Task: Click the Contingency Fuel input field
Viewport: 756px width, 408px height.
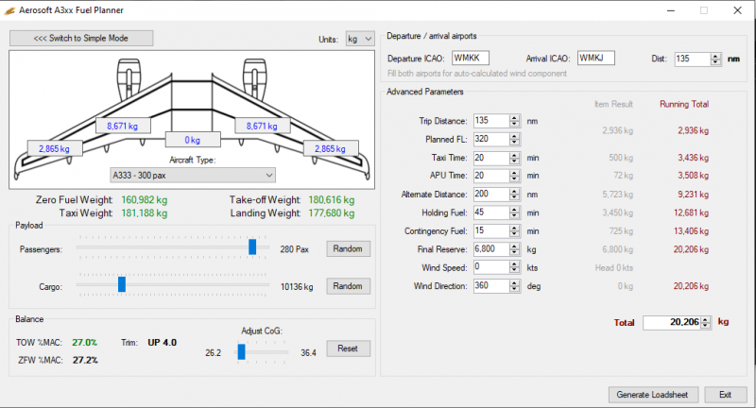Action: point(490,230)
